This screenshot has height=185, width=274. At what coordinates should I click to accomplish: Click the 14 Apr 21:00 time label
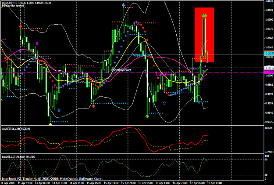pyautogui.click(x=77, y=183)
